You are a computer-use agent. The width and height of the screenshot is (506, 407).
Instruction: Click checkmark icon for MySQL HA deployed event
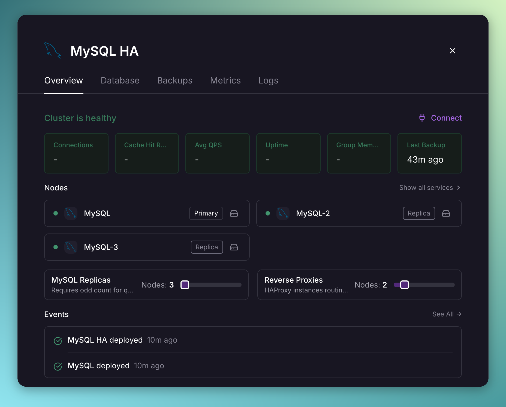tap(58, 341)
